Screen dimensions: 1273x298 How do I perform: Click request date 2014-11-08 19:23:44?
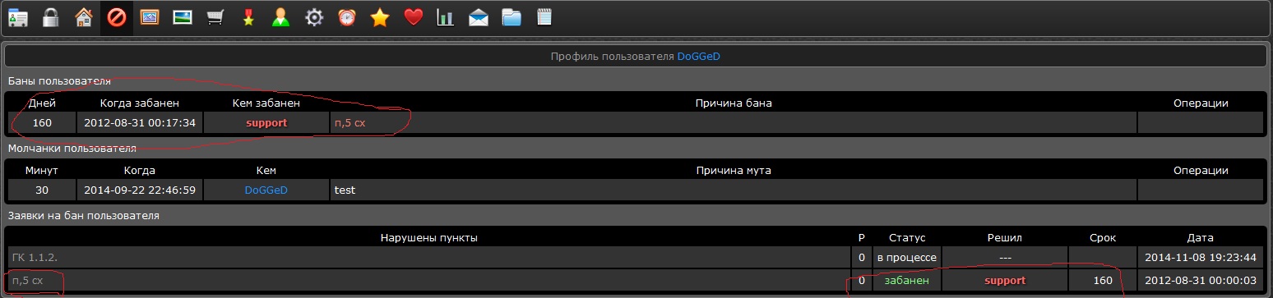point(1201,258)
